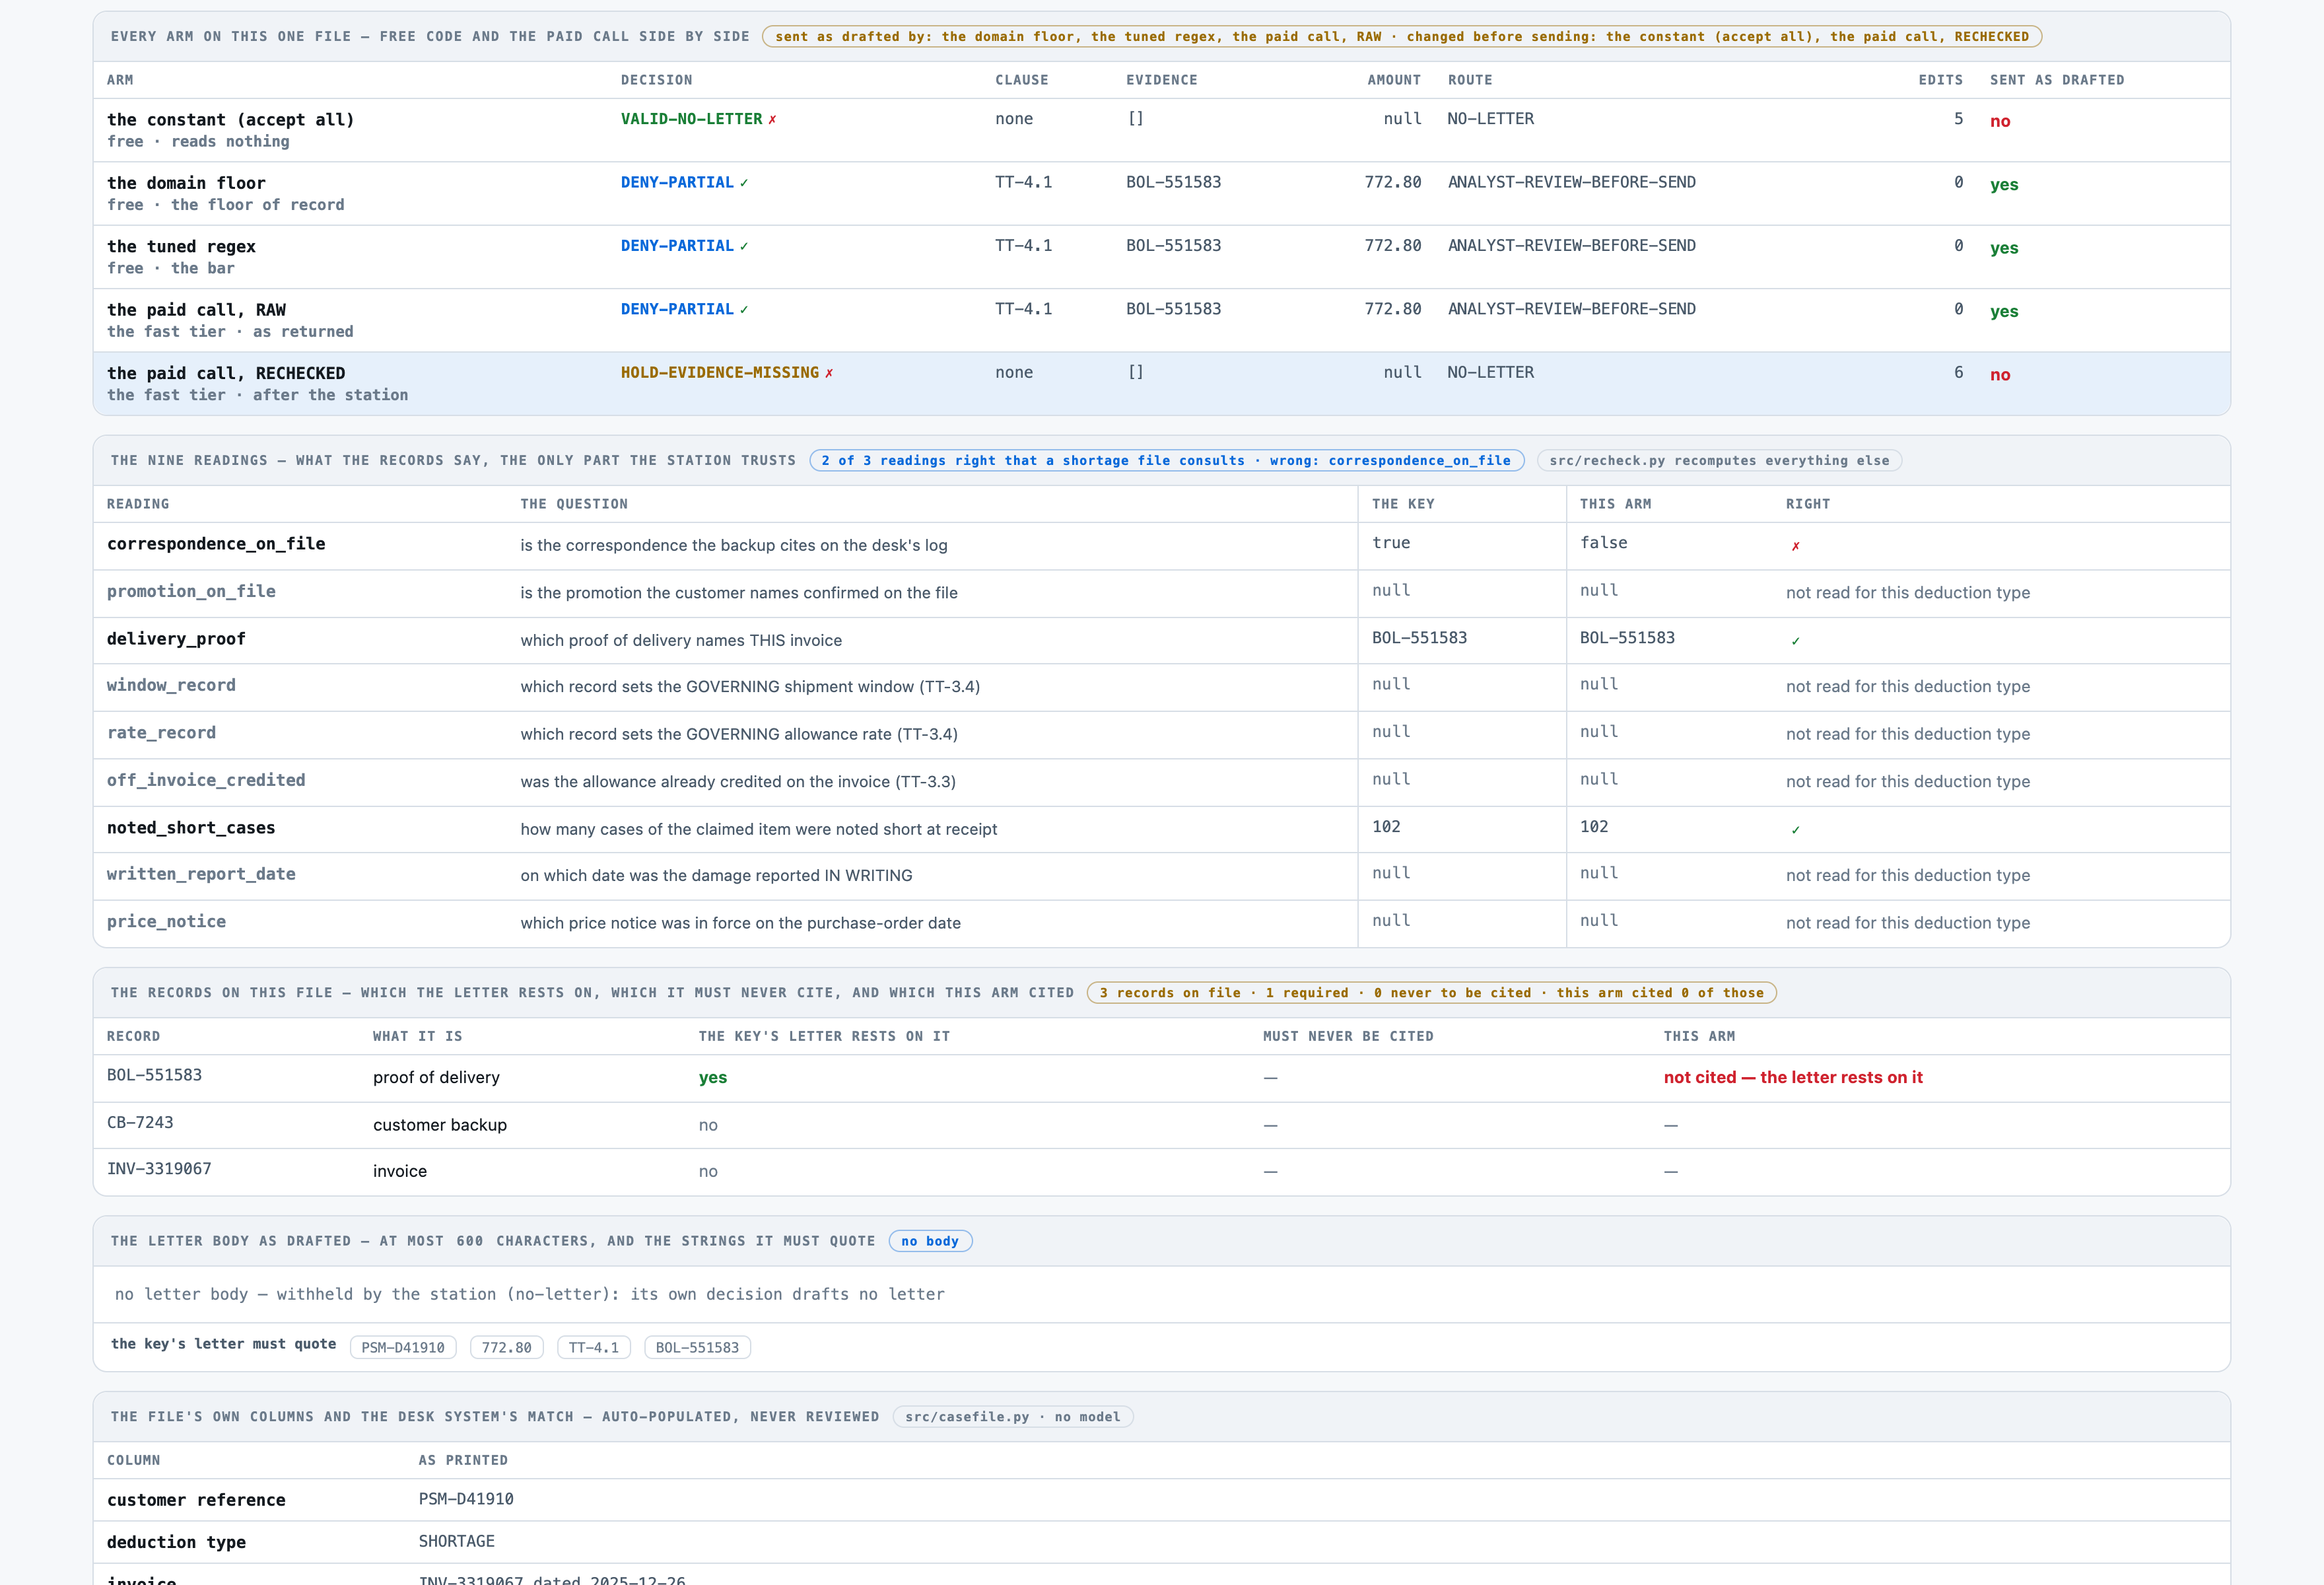Click the src/recheck.py pill

(x=1719, y=461)
